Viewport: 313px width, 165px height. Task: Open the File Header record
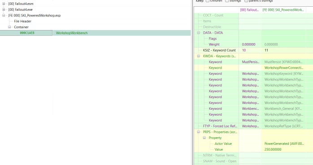[22, 21]
